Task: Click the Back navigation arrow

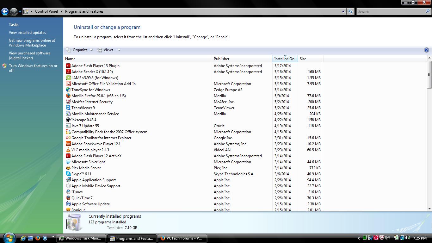Action: (5, 12)
